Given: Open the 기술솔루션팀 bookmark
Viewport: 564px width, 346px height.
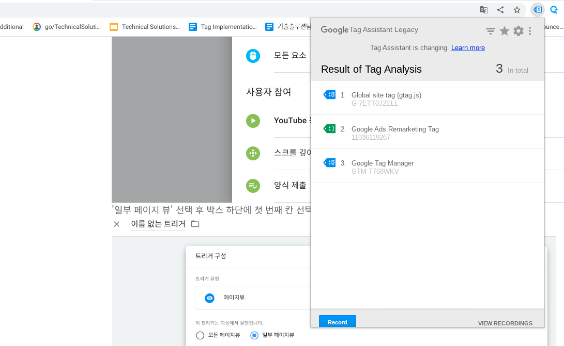Looking at the screenshot, I should 288,27.
